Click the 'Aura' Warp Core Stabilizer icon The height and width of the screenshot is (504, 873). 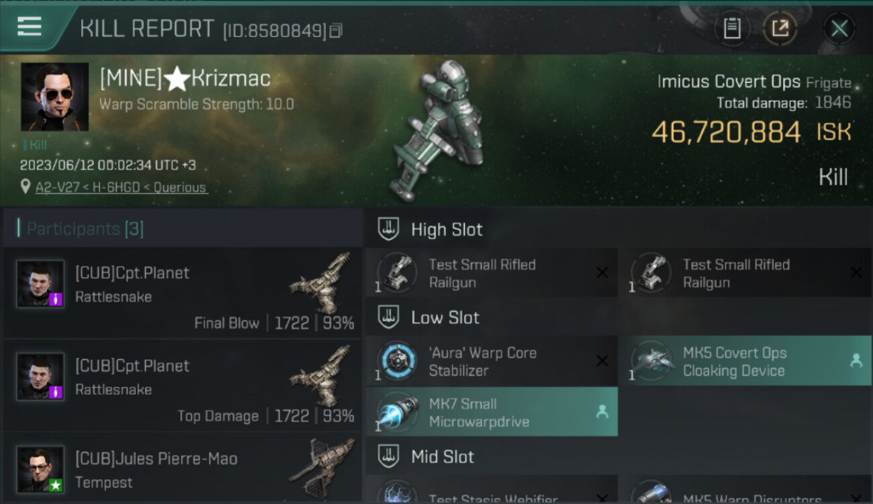pos(397,361)
